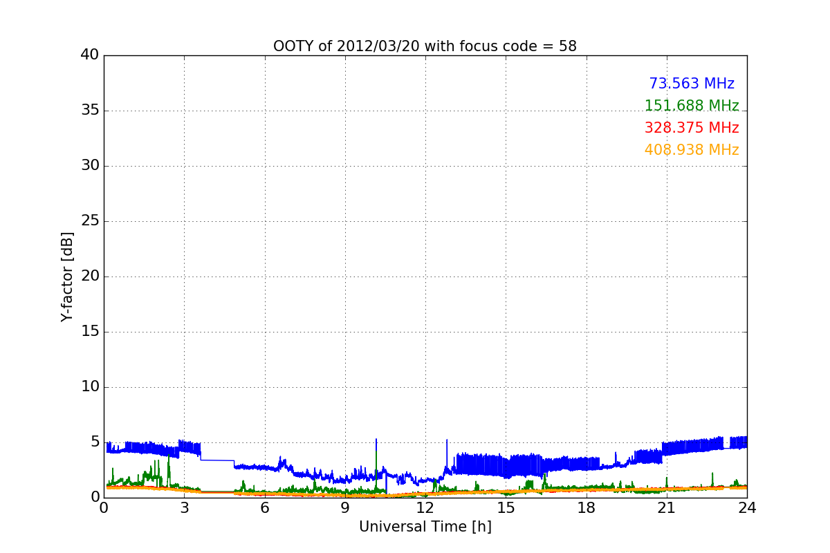Viewport: 830px width, 553px height.
Task: Click the 'Universal Time [h]' axis label
Action: coord(425,527)
